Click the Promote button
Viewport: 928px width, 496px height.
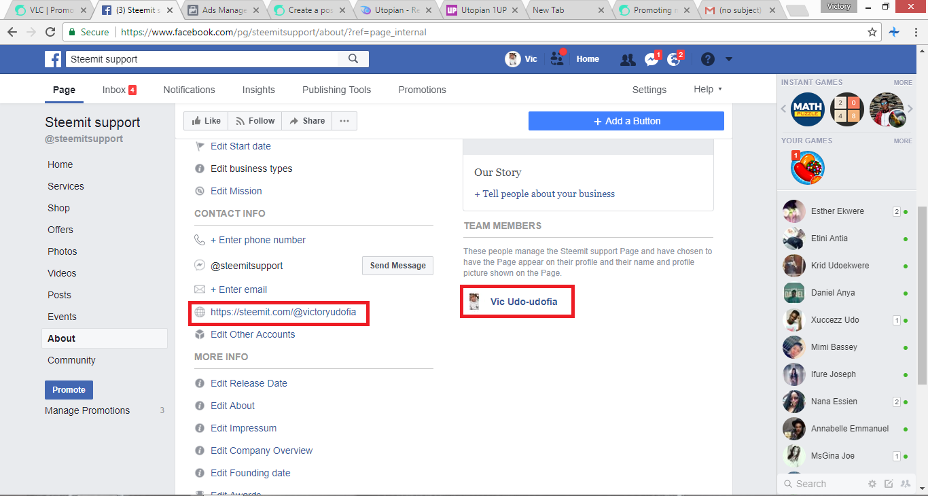69,390
